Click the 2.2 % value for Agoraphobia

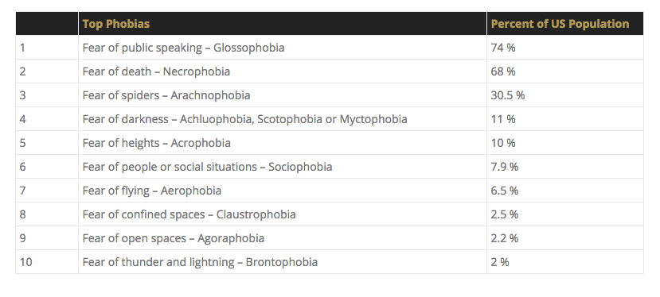[504, 238]
